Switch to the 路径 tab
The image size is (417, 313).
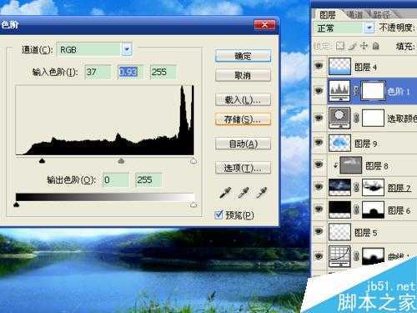pos(381,14)
